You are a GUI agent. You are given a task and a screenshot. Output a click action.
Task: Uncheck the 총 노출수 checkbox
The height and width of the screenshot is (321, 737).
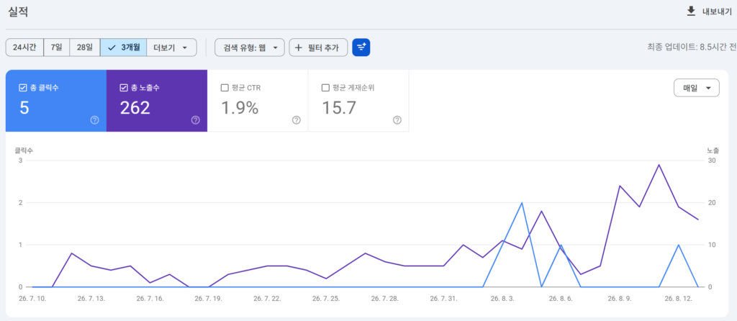coord(124,88)
